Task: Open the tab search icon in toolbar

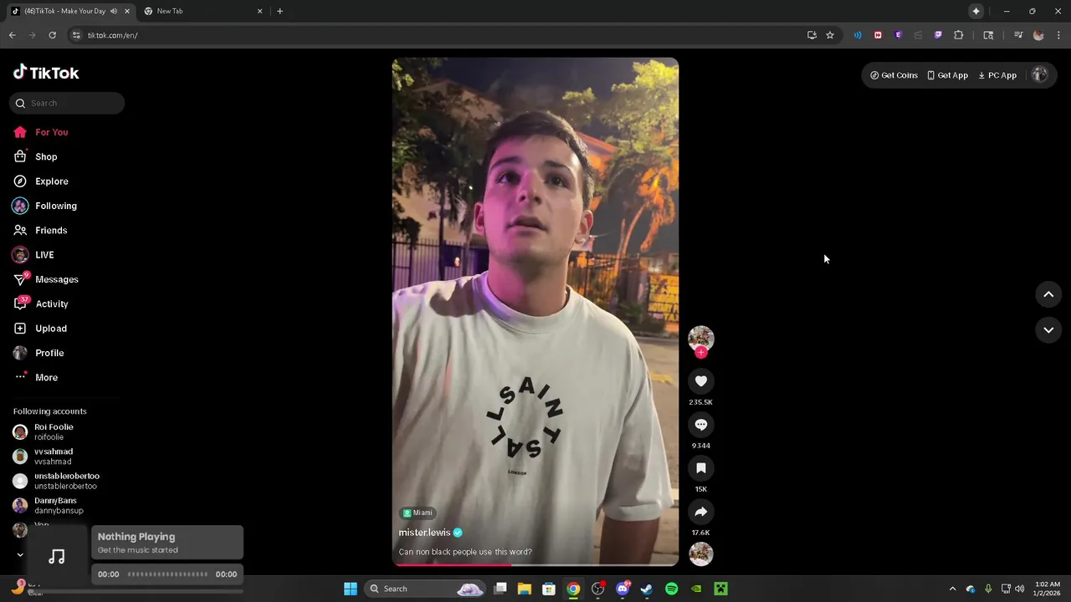Action: coord(988,35)
